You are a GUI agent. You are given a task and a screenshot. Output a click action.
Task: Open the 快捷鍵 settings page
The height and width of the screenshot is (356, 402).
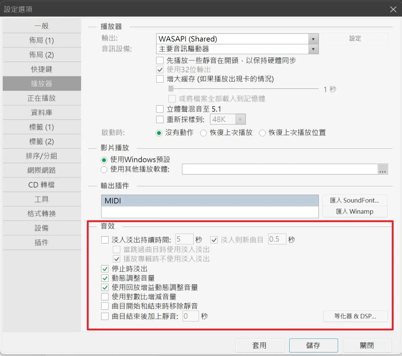(42, 69)
